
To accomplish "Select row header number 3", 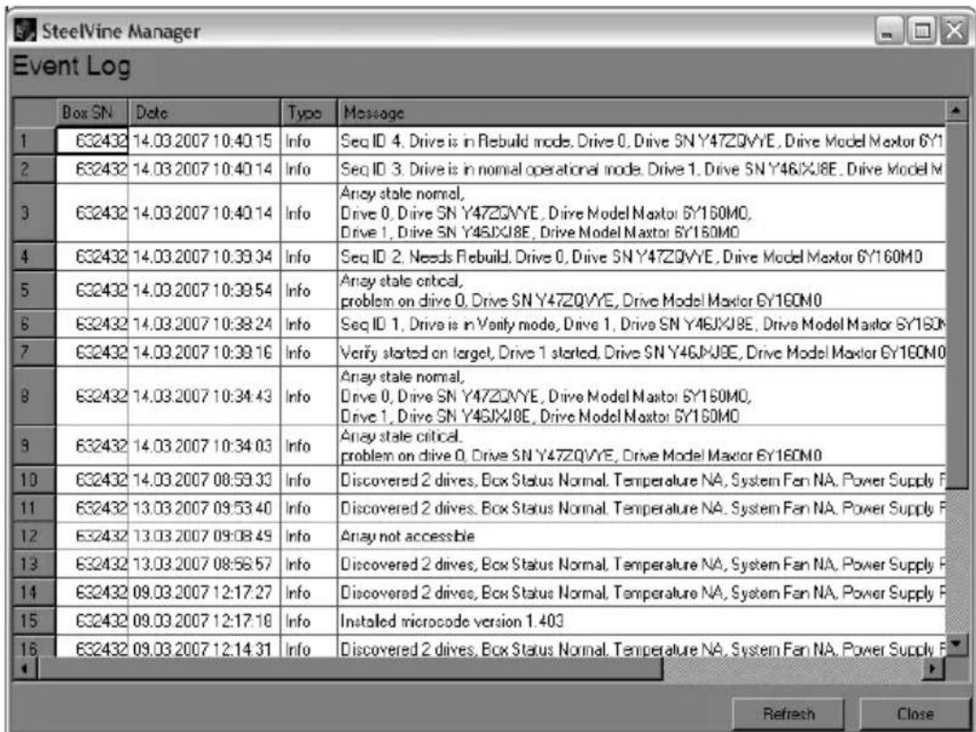I will pyautogui.click(x=34, y=213).
